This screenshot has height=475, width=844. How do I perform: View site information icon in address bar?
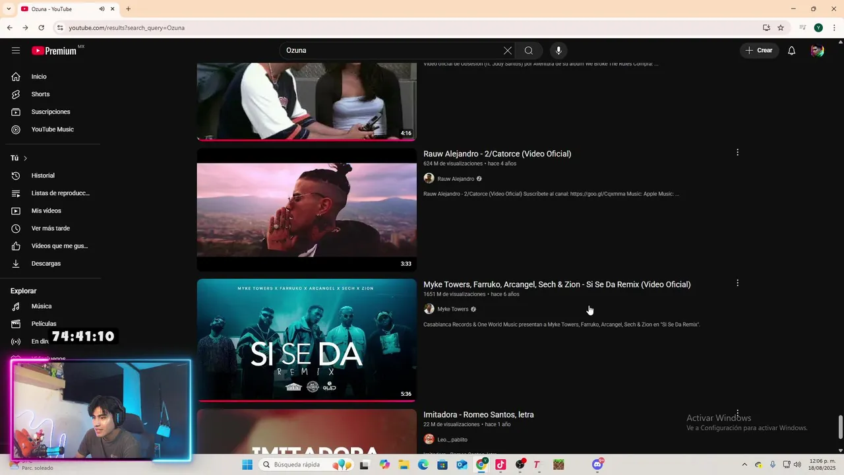click(x=59, y=28)
